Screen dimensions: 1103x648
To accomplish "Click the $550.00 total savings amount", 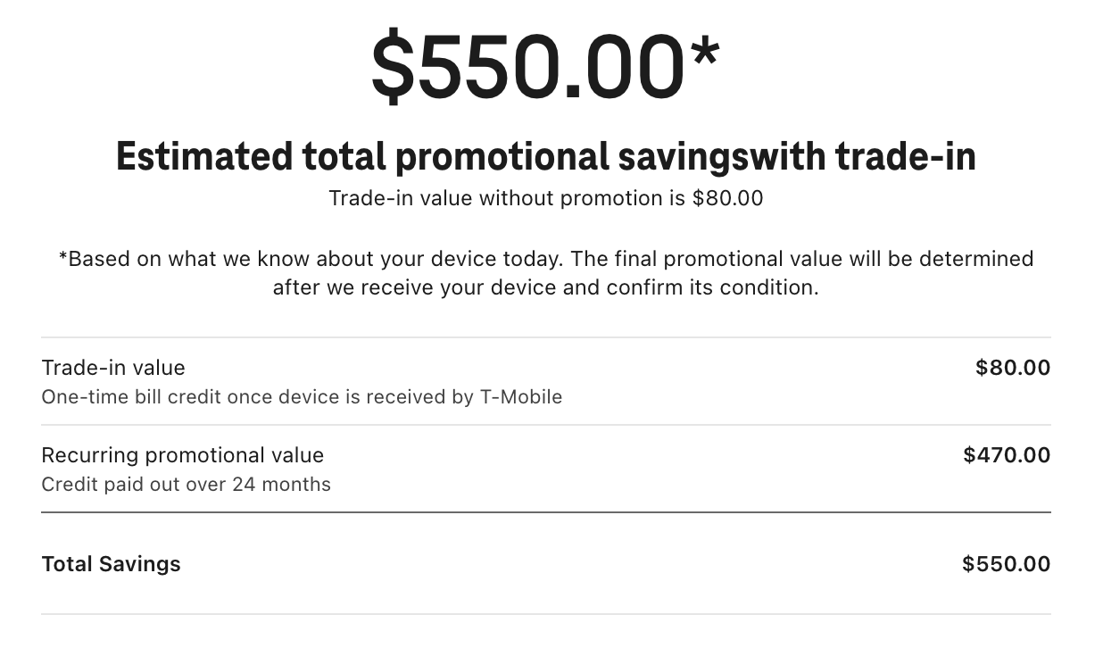I will pos(1007,564).
